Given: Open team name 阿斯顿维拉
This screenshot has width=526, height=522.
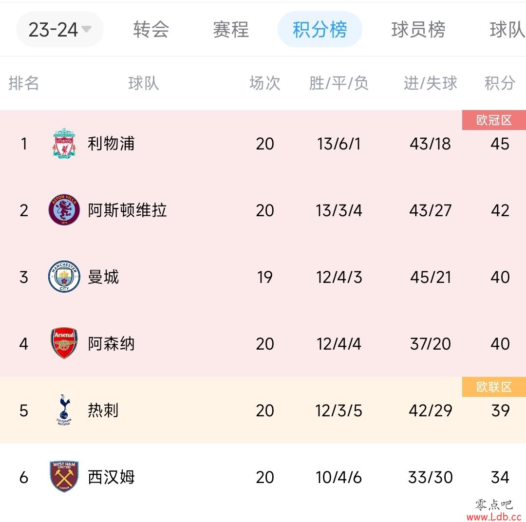Looking at the screenshot, I should click(x=127, y=210).
